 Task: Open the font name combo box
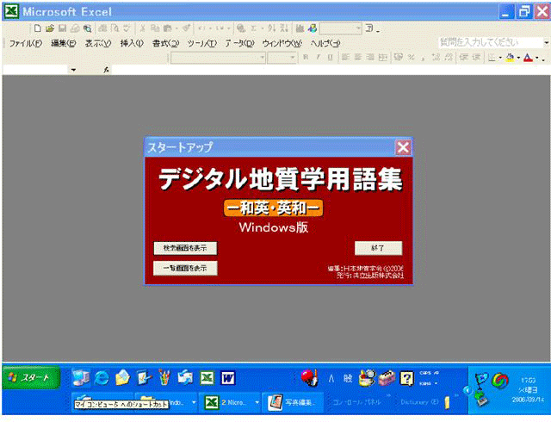218,58
